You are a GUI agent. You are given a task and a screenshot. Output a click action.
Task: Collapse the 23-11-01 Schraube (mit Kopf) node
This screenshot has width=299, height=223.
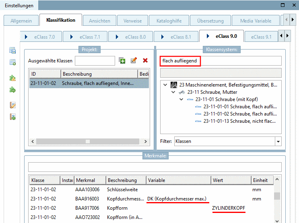[x=181, y=99]
